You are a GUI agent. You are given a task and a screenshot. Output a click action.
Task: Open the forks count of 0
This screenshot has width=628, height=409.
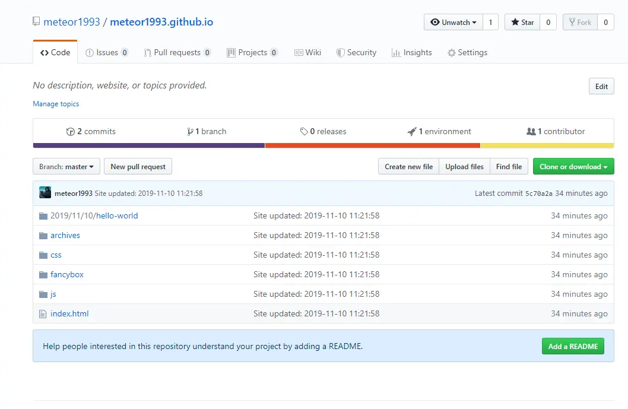point(606,22)
